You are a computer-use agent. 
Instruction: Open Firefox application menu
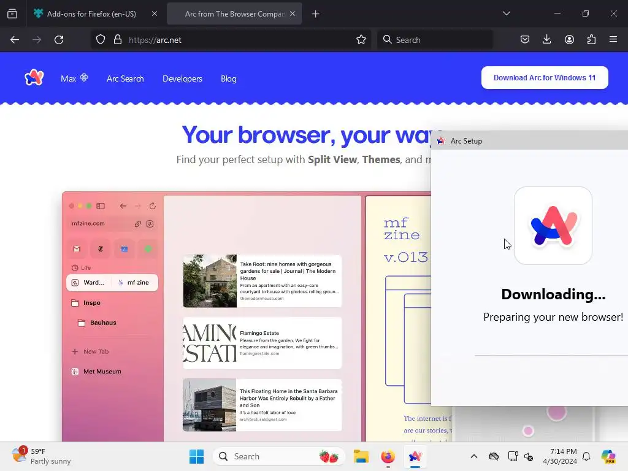click(613, 40)
